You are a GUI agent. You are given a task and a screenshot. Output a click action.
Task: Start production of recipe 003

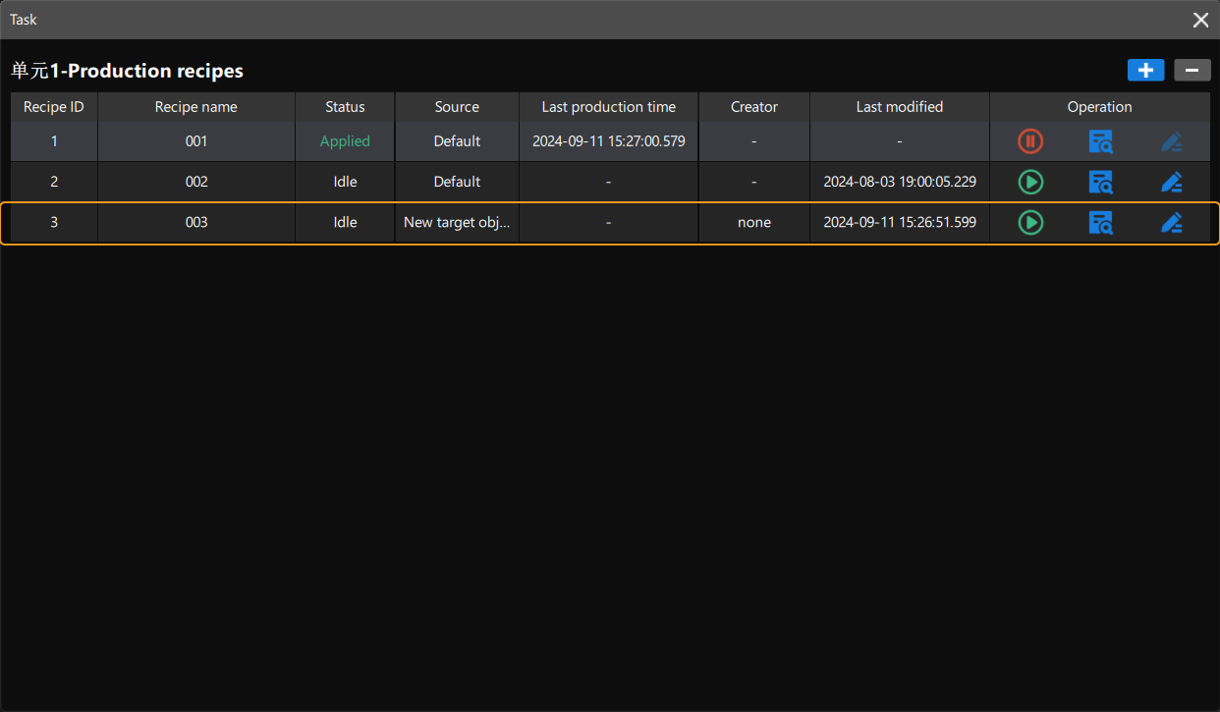[1029, 222]
